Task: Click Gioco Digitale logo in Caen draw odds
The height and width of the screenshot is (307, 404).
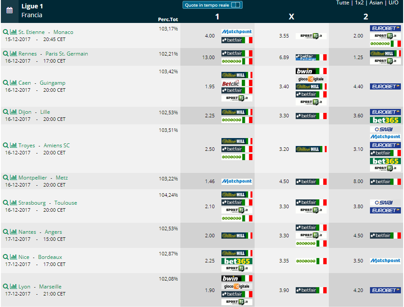Action: tap(311, 79)
